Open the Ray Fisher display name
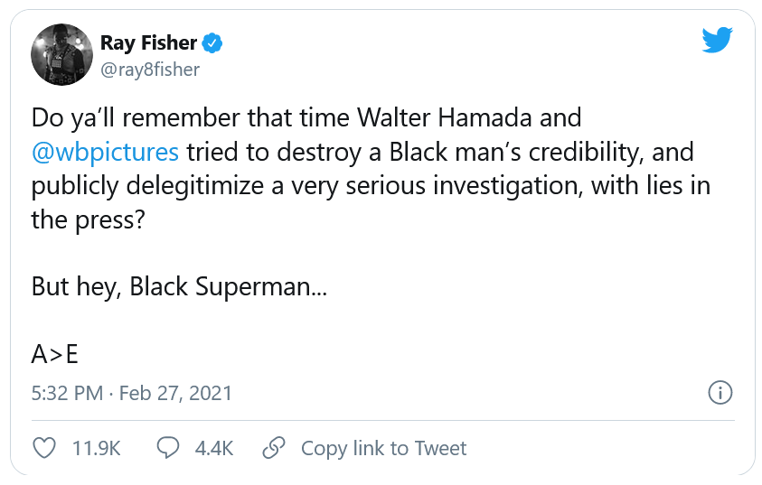This screenshot has width=762, height=485. tap(148, 43)
